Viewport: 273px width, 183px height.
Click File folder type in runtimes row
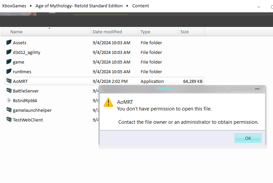pos(151,72)
